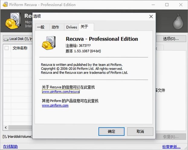Click the scroll-left arrow in file list
Screen dimensions: 188x150
point(6,127)
